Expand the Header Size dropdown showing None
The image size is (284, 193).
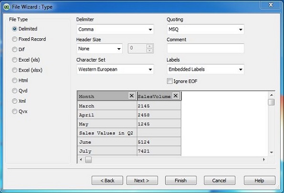pos(99,49)
